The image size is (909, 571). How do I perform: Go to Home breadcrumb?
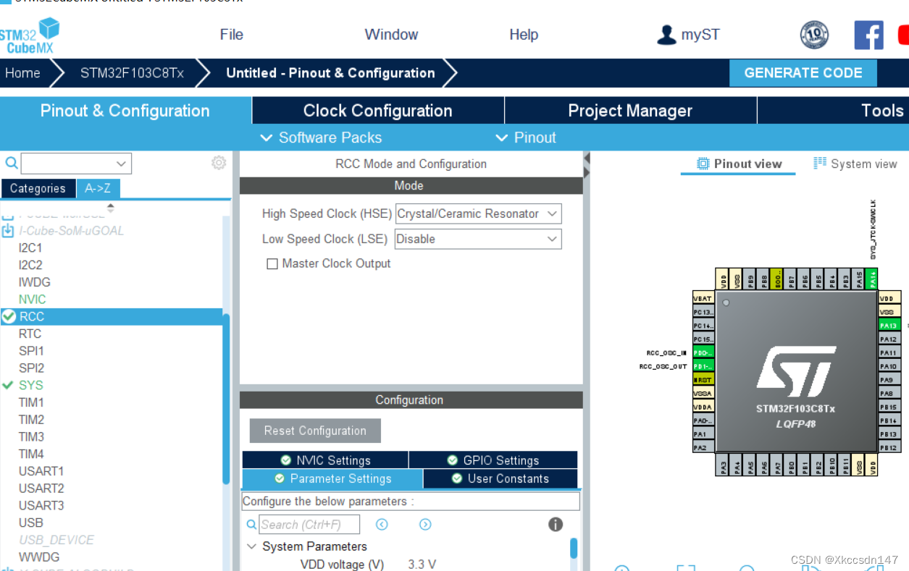tap(22, 73)
